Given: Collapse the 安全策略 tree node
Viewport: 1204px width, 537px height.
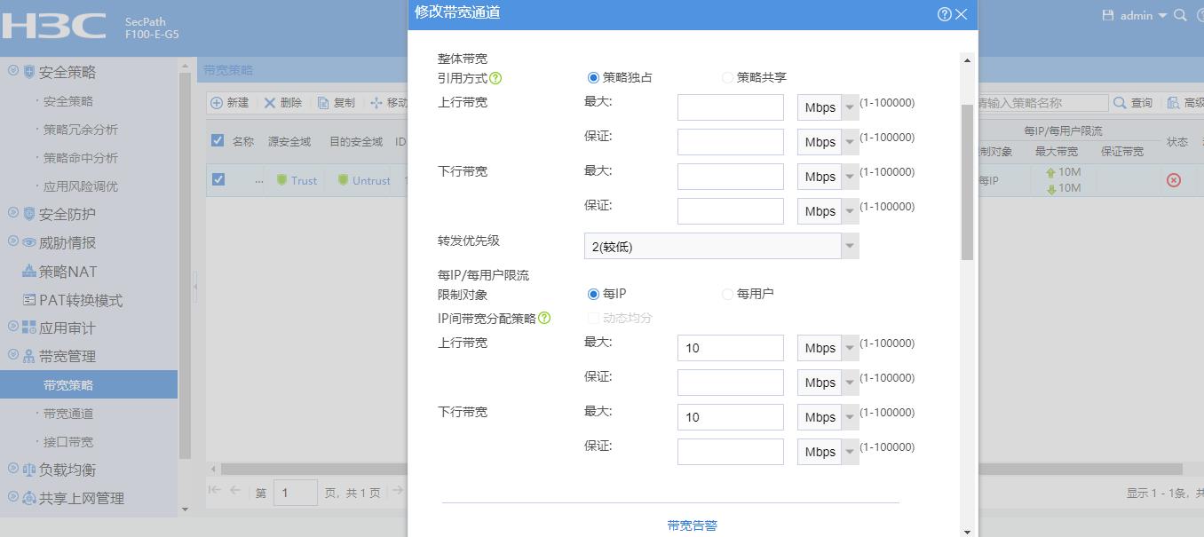Looking at the screenshot, I should pyautogui.click(x=13, y=71).
